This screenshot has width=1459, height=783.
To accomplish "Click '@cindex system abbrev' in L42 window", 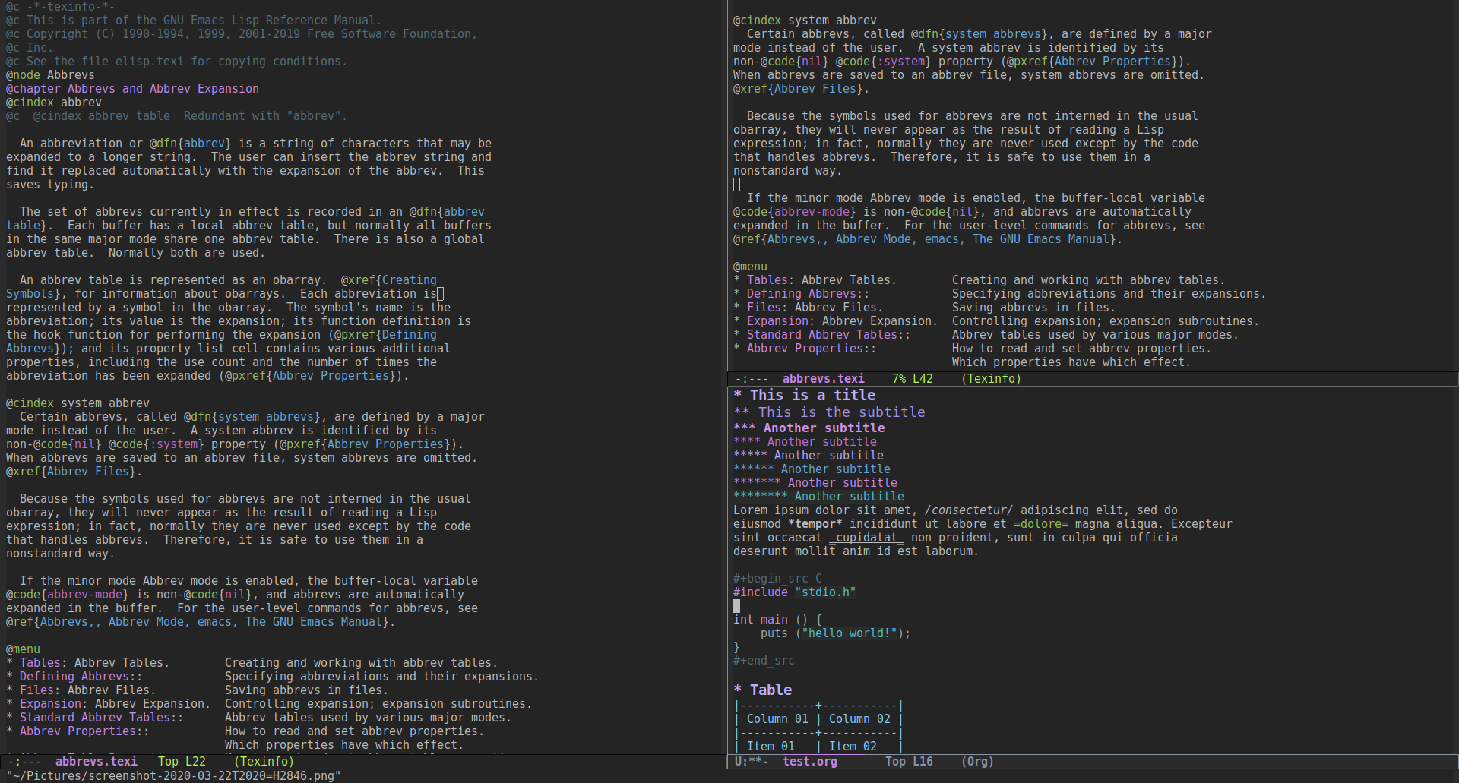I will pos(805,20).
